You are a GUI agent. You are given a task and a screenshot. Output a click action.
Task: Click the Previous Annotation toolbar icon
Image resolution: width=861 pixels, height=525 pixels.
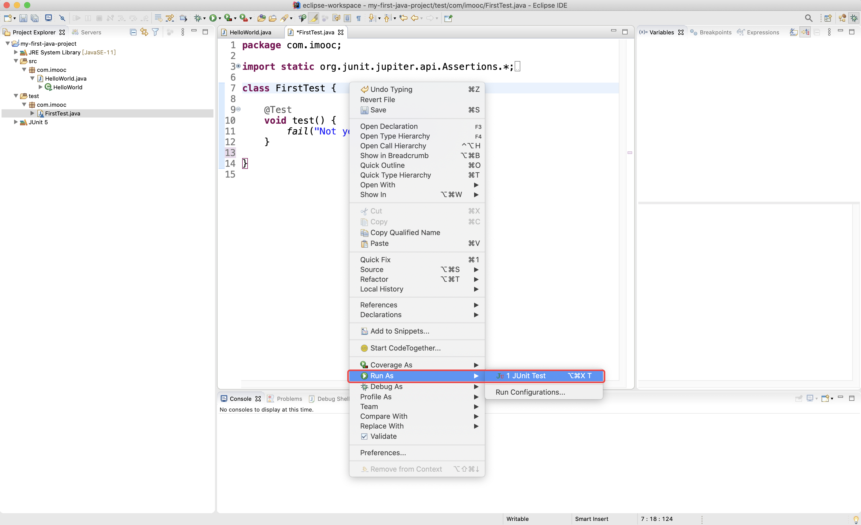tap(387, 18)
